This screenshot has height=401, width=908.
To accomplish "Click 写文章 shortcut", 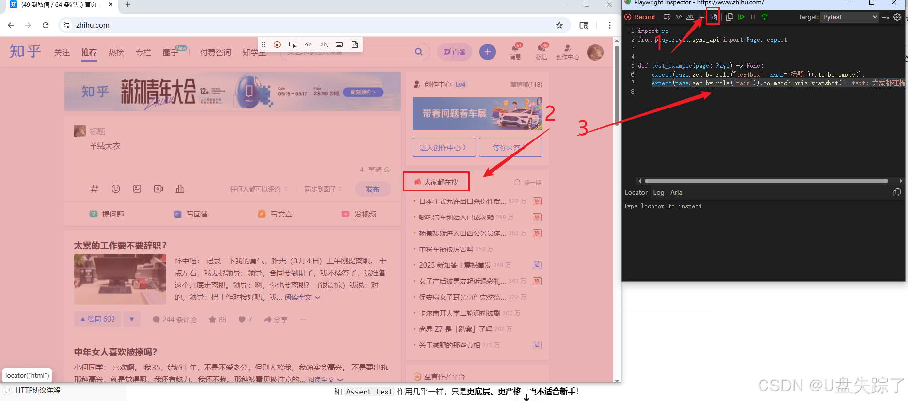I will tap(275, 214).
